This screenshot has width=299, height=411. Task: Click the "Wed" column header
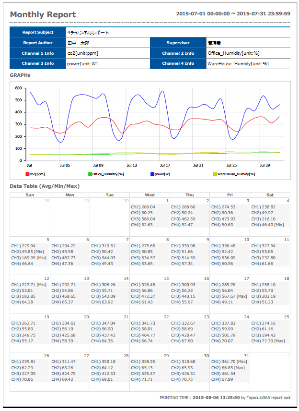[149, 195]
